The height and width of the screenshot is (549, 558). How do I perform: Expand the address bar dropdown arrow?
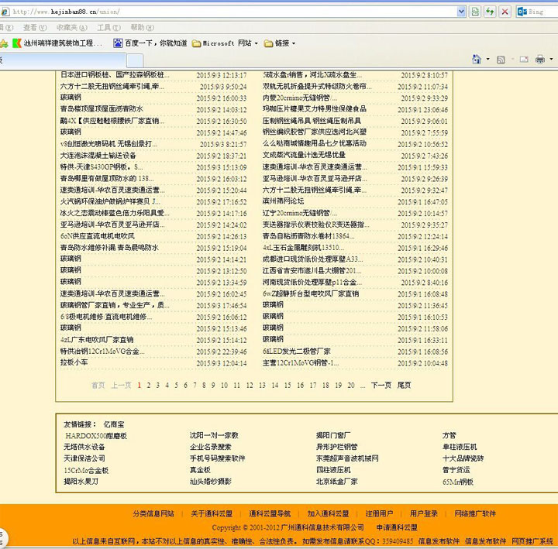(x=460, y=12)
